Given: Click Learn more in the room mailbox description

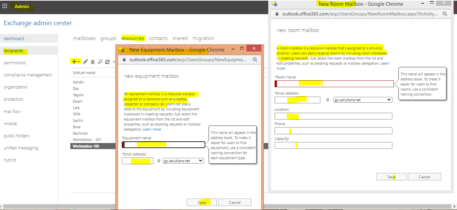Looking at the screenshot, I should 384,63.
